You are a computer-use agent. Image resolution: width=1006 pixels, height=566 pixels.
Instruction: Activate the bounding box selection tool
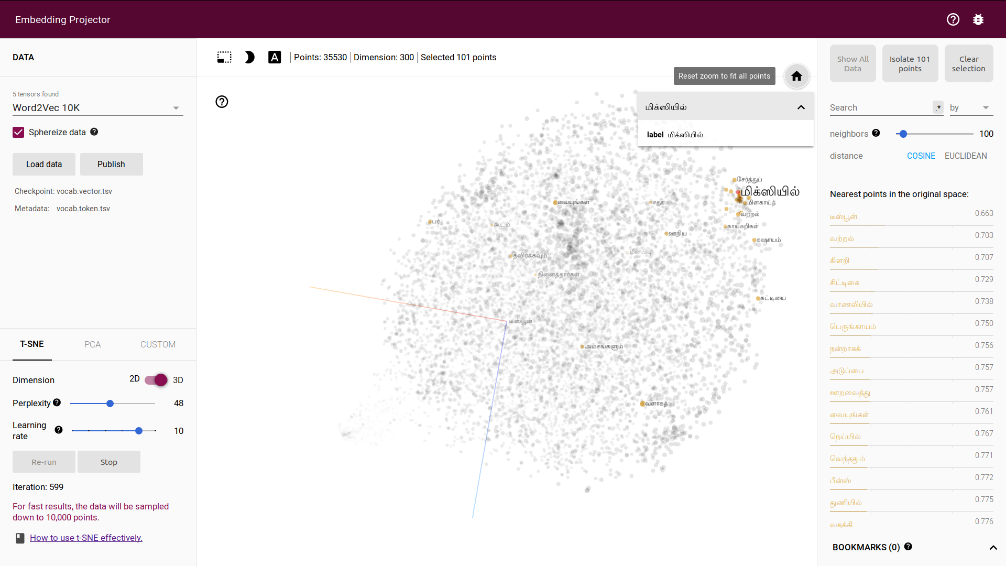(224, 57)
